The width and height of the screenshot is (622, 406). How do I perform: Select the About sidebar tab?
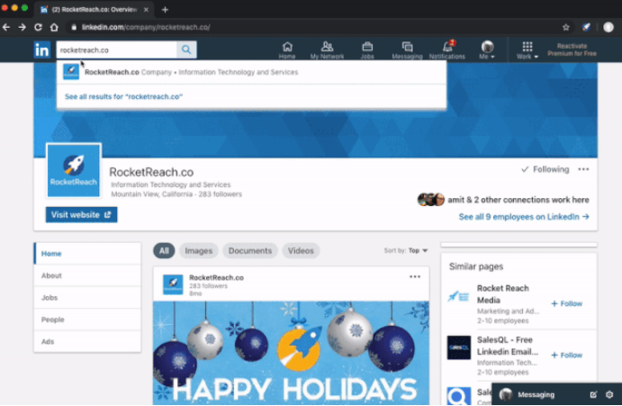(87, 275)
